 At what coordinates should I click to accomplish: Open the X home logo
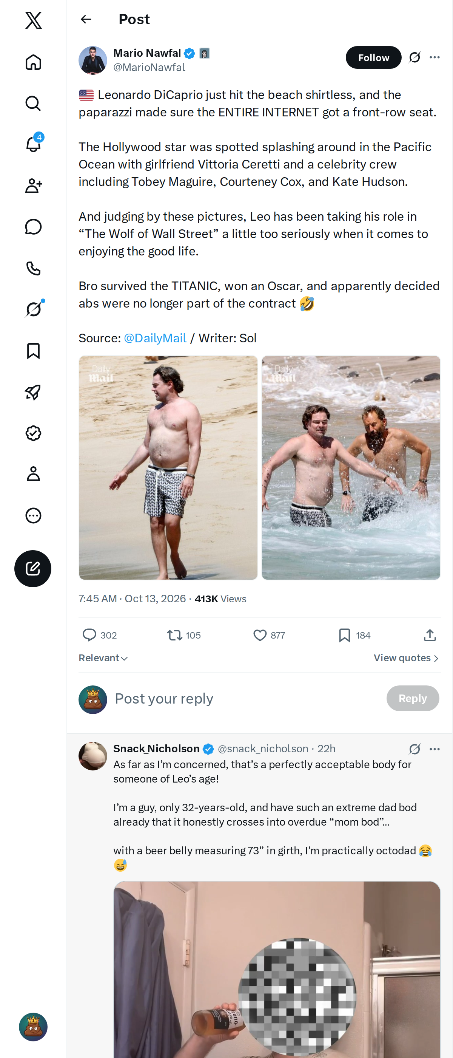click(33, 20)
